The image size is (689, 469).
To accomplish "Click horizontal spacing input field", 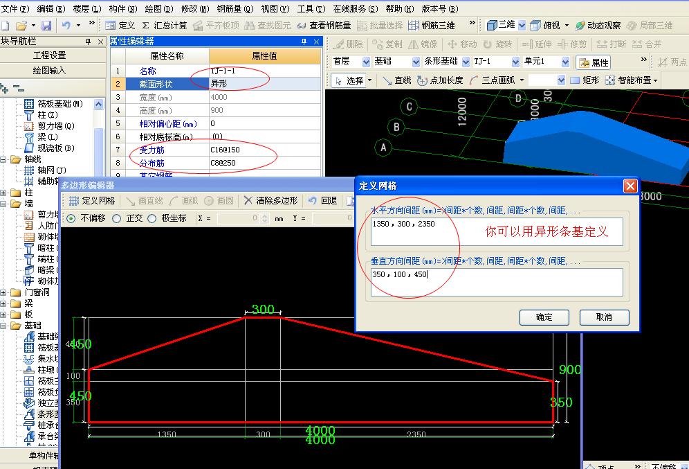I will click(x=497, y=231).
